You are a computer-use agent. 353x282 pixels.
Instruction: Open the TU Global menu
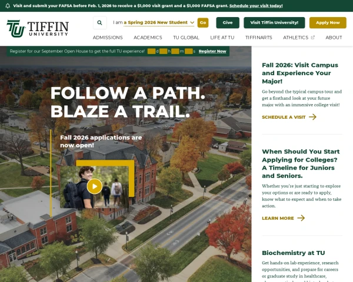(186, 38)
